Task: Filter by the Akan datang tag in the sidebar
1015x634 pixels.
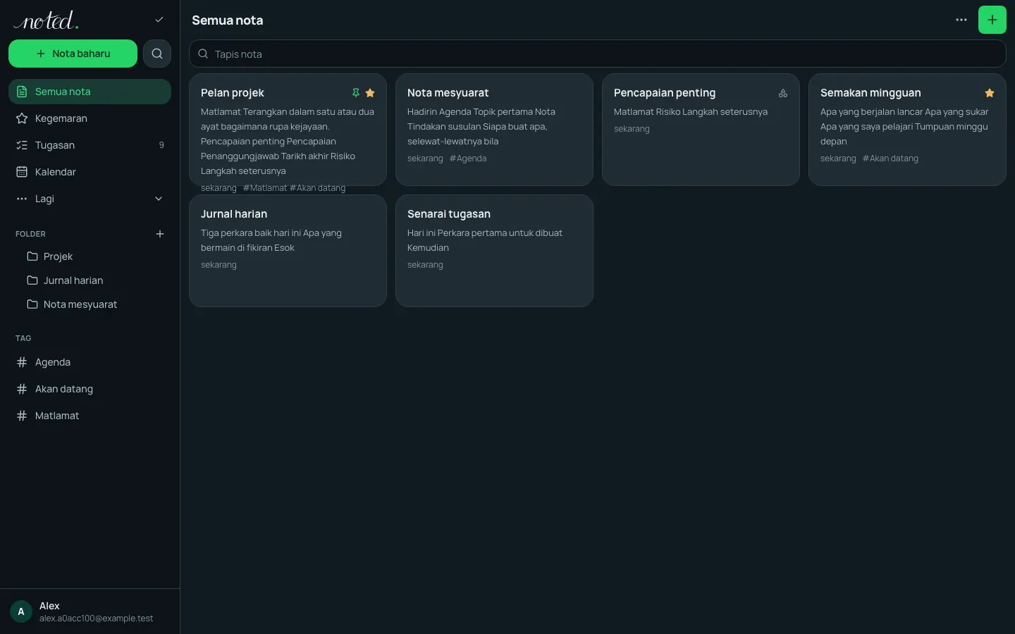Action: tap(90, 389)
